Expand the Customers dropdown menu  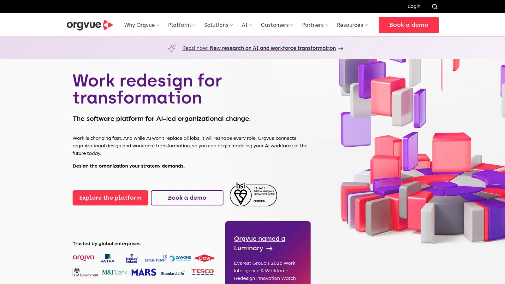coord(277,25)
